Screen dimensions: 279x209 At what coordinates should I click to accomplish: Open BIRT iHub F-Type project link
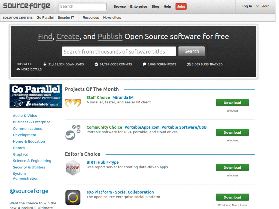tap(102, 162)
